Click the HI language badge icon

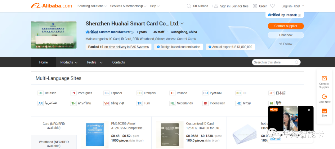click(x=271, y=103)
